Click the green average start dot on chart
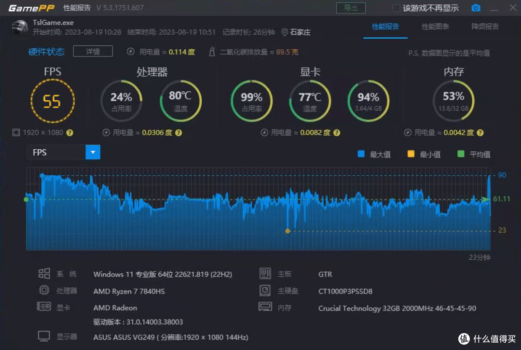The width and height of the screenshot is (521, 350). click(x=26, y=199)
